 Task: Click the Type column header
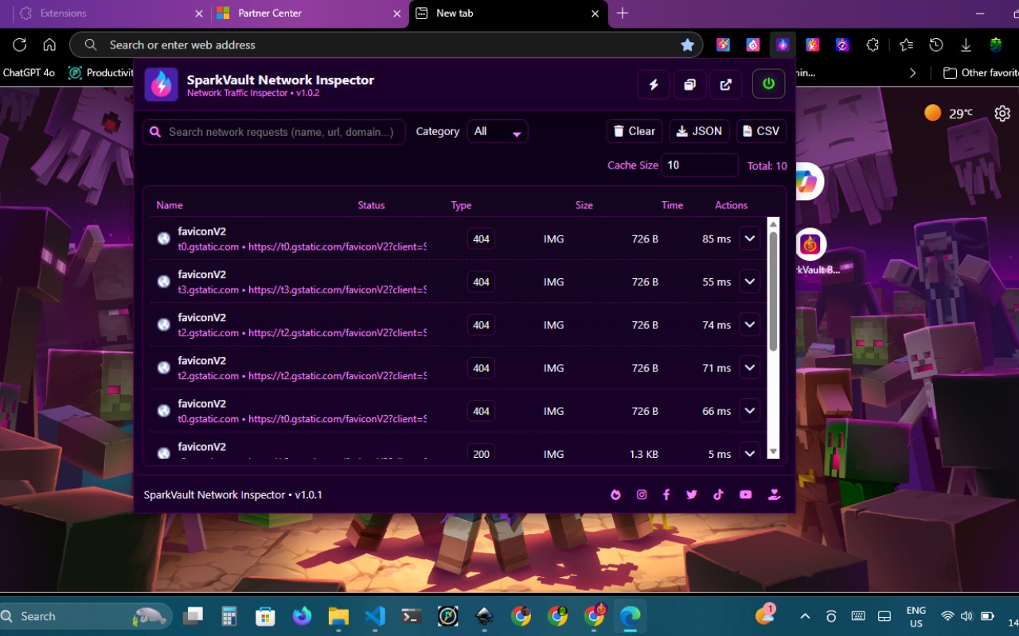point(462,205)
